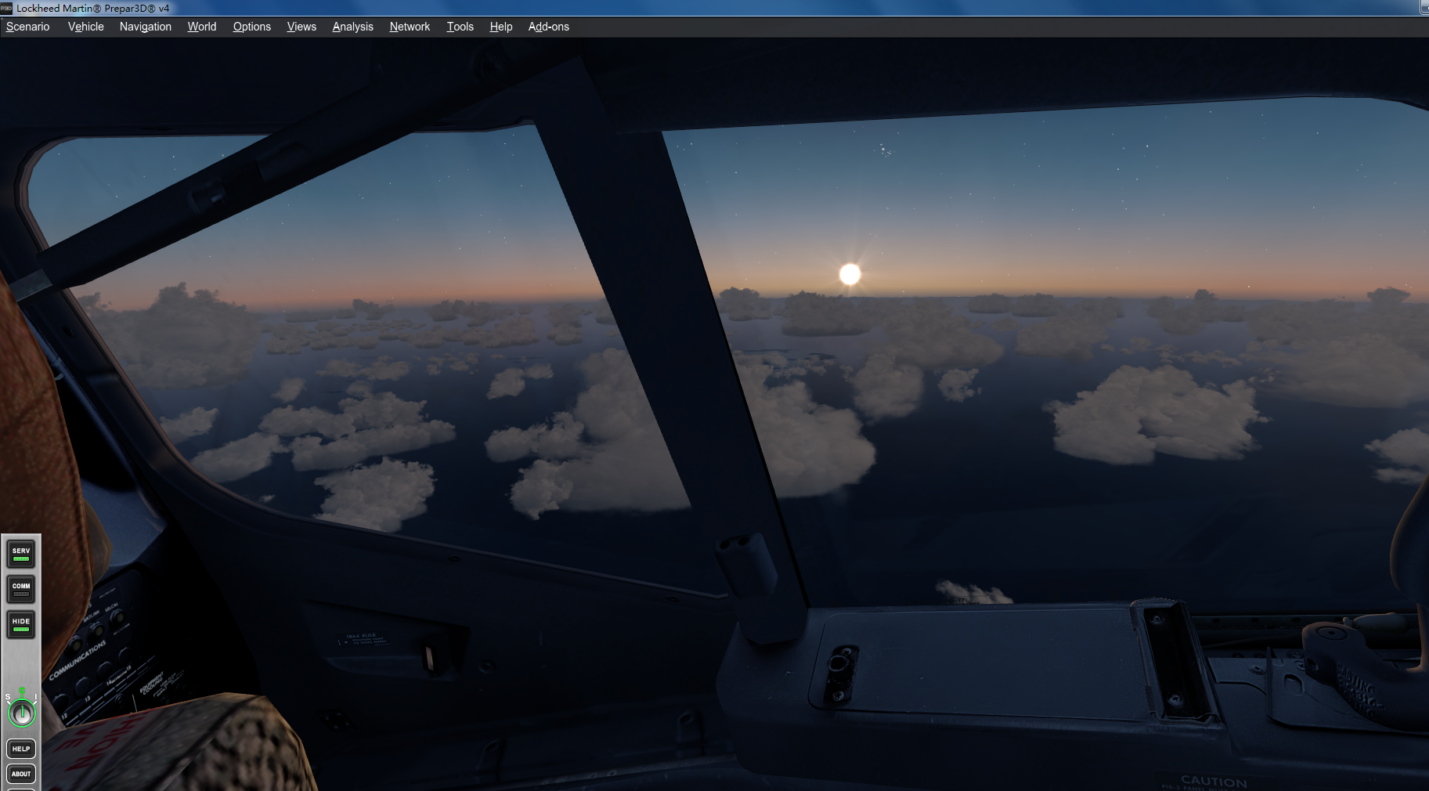Toggle the SERV switch on side panel
1429x791 pixels.
(x=20, y=554)
